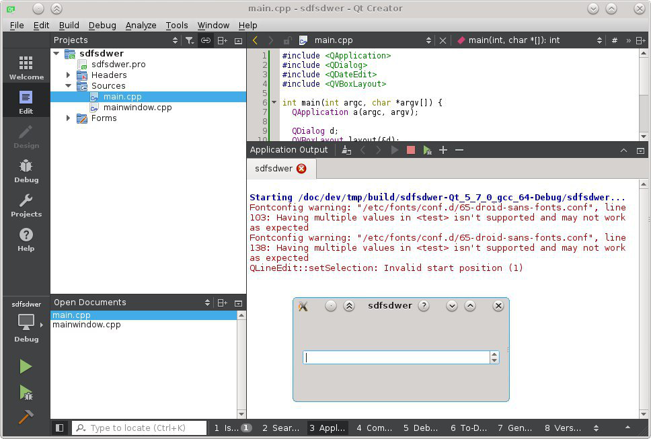Click the Type to locate field

[139, 428]
